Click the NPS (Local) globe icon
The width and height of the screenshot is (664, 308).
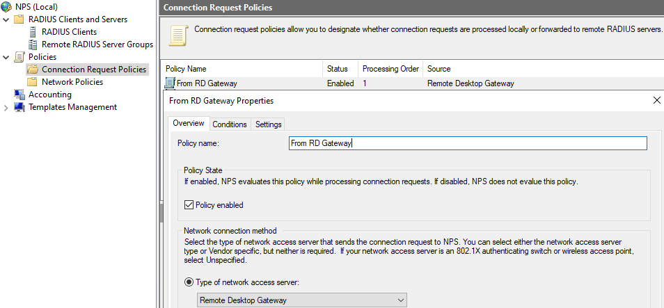[6, 7]
